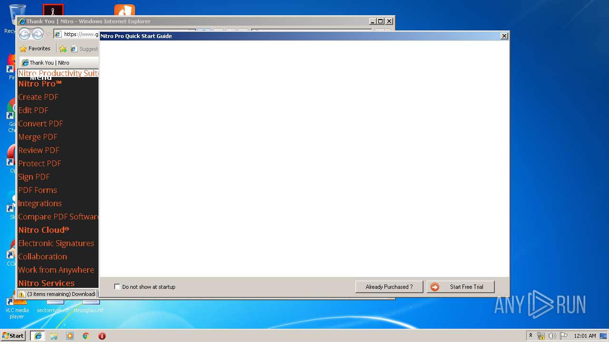Viewport: 609px width, 342px height.
Task: Select the Adobe Acrobat desktop icon
Action: click(x=53, y=9)
